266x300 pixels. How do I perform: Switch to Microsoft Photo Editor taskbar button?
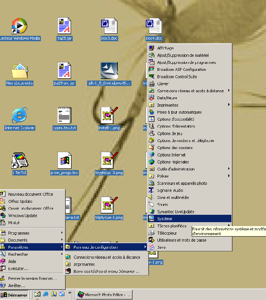coord(104,295)
